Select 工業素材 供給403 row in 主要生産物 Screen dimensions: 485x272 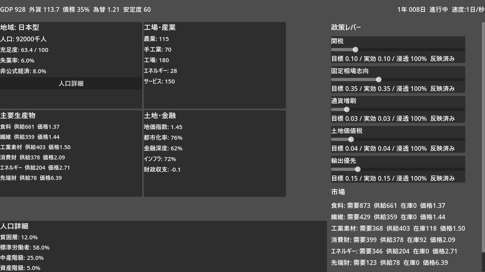pos(35,147)
